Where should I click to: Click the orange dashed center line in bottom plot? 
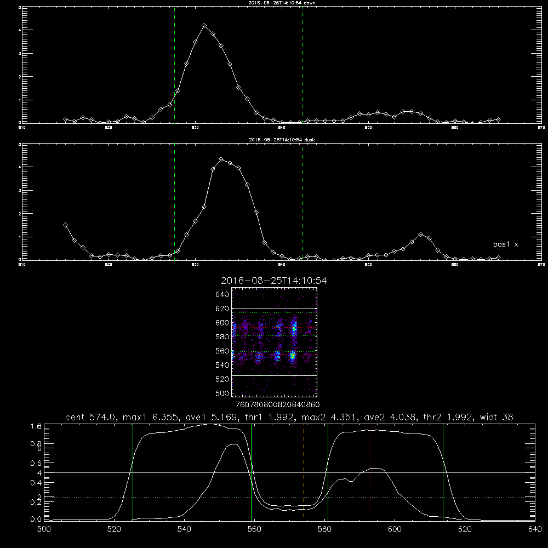[304, 472]
